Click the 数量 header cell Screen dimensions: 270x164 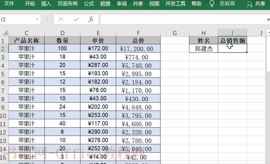[62, 40]
